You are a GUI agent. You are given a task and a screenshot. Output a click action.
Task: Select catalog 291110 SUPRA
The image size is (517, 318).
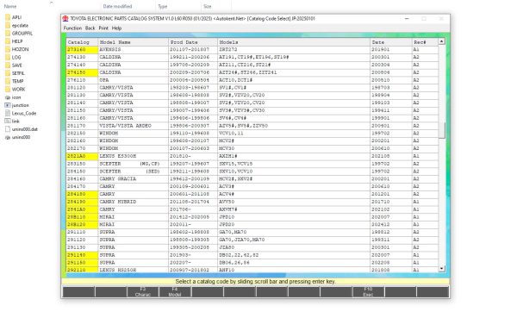(x=252, y=232)
